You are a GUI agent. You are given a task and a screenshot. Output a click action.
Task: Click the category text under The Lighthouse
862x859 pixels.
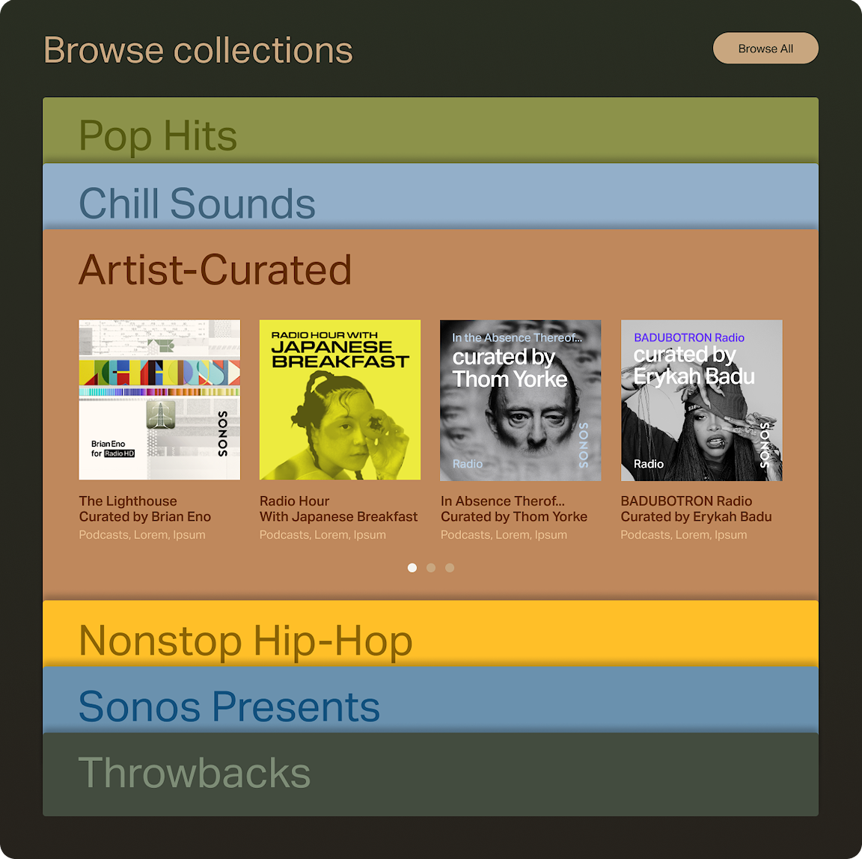142,535
